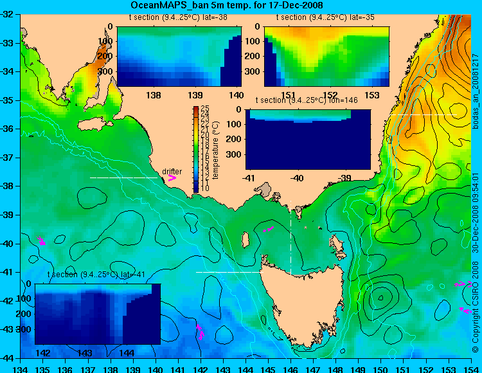Screen dimensions: 482x373
Task: Click the magenta drifter arrows near 41.4°S at the map's right edge
Action: pos(463,284)
